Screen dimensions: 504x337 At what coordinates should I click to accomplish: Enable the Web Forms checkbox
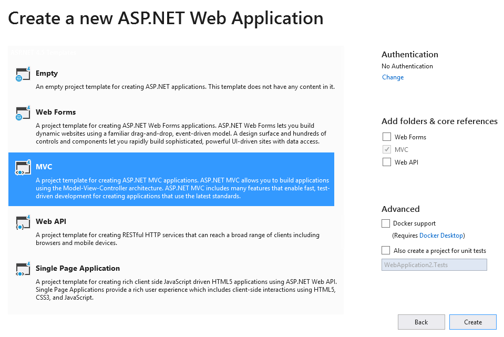[x=387, y=137]
